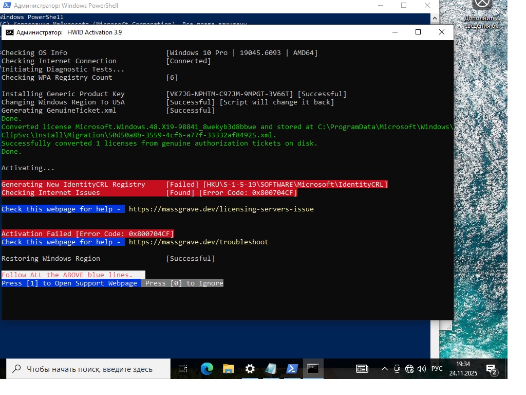Click 'Generating GenuineTicket.xml' line

[108, 111]
